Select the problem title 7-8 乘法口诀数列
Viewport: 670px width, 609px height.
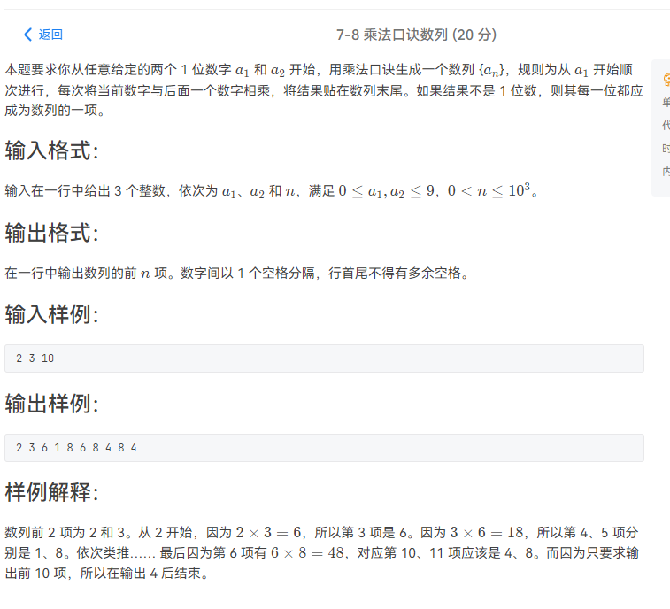pyautogui.click(x=392, y=35)
